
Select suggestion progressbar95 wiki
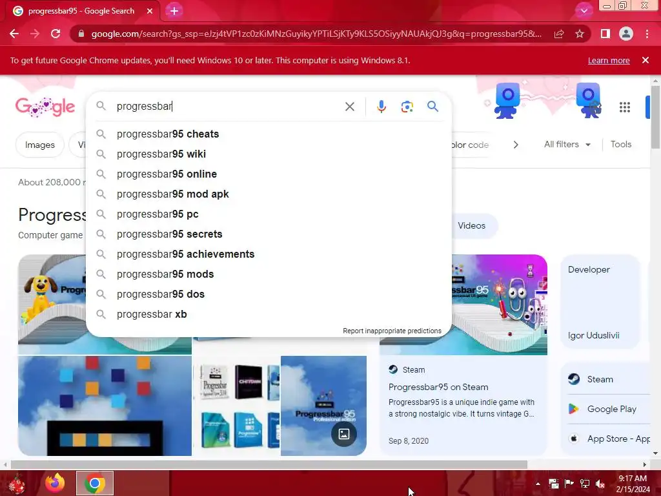[x=269, y=154]
